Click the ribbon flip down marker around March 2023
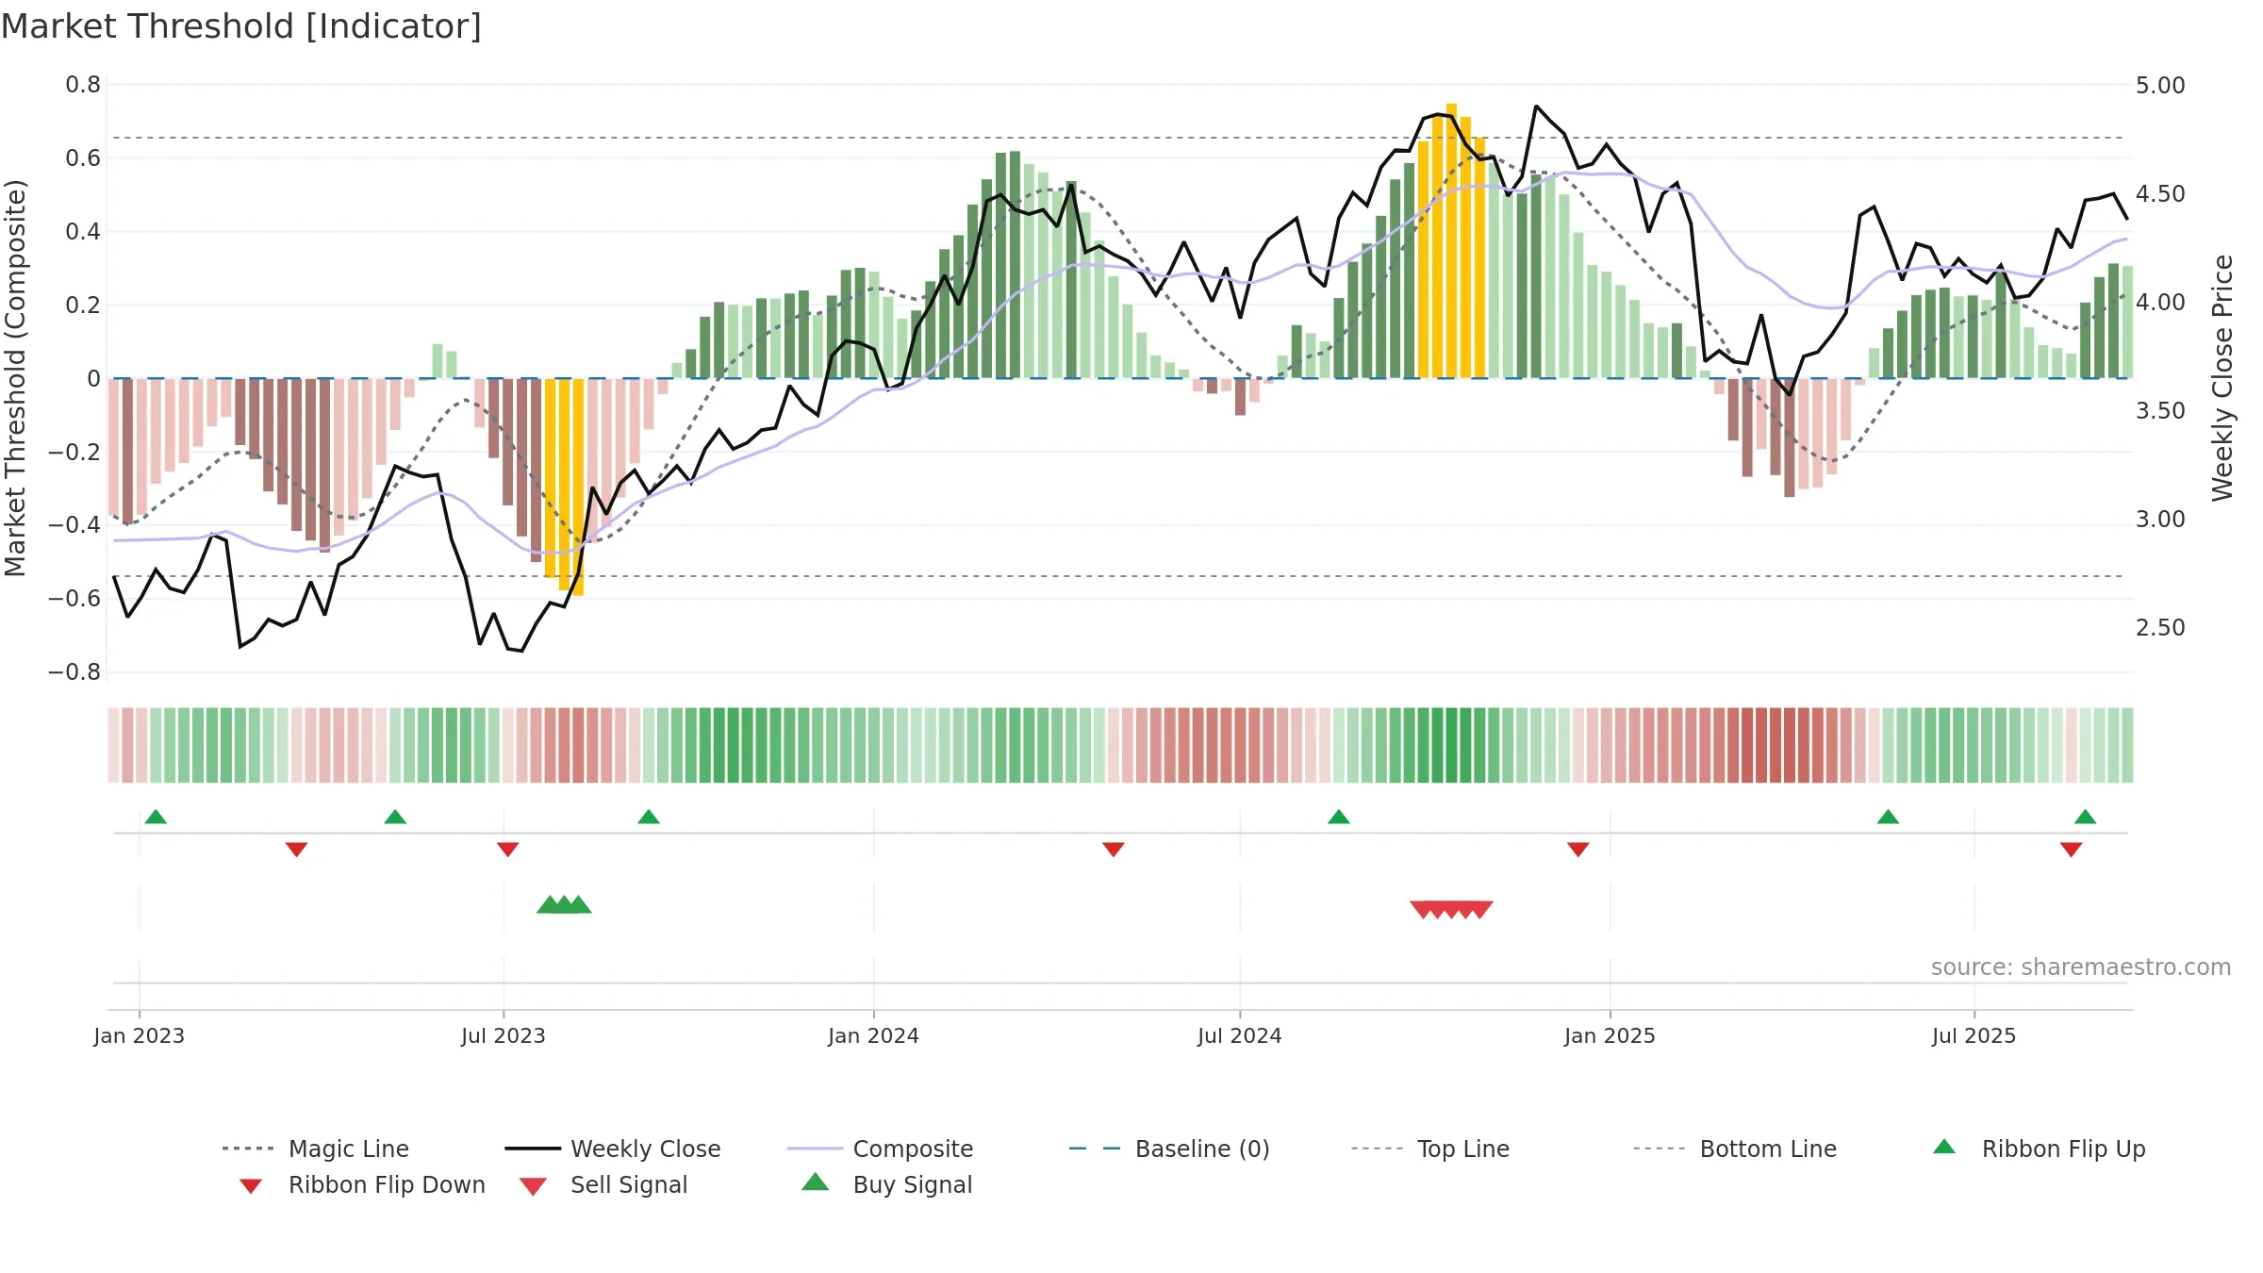The width and height of the screenshot is (2263, 1273). (x=296, y=850)
